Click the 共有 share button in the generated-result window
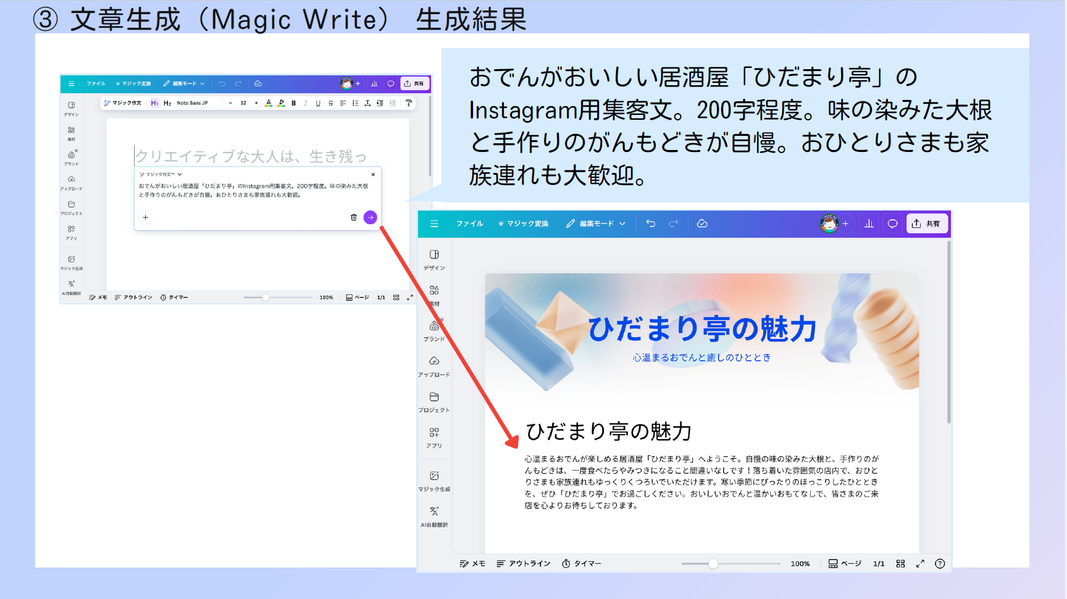This screenshot has width=1067, height=599. click(x=926, y=224)
